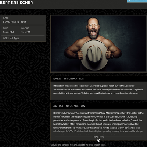
Task: Click the 7:00 PM doors time
Action: coord(26,32)
